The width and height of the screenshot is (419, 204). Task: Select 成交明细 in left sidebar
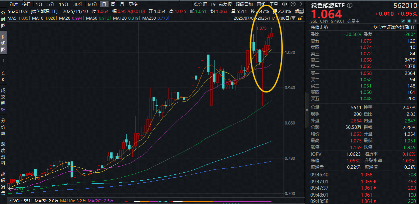coord(3,100)
